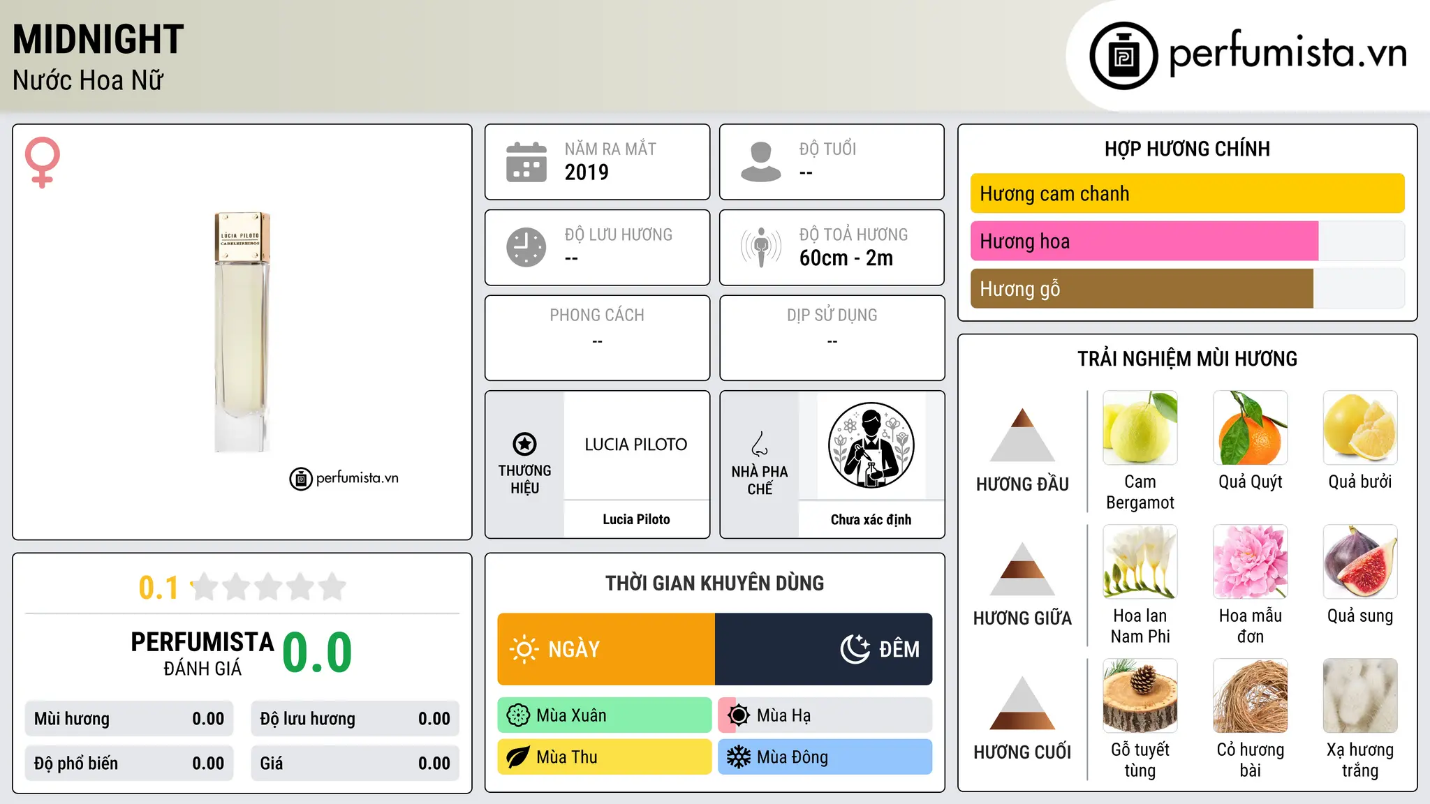
Task: Select the Ngày daytime segment
Action: [606, 649]
